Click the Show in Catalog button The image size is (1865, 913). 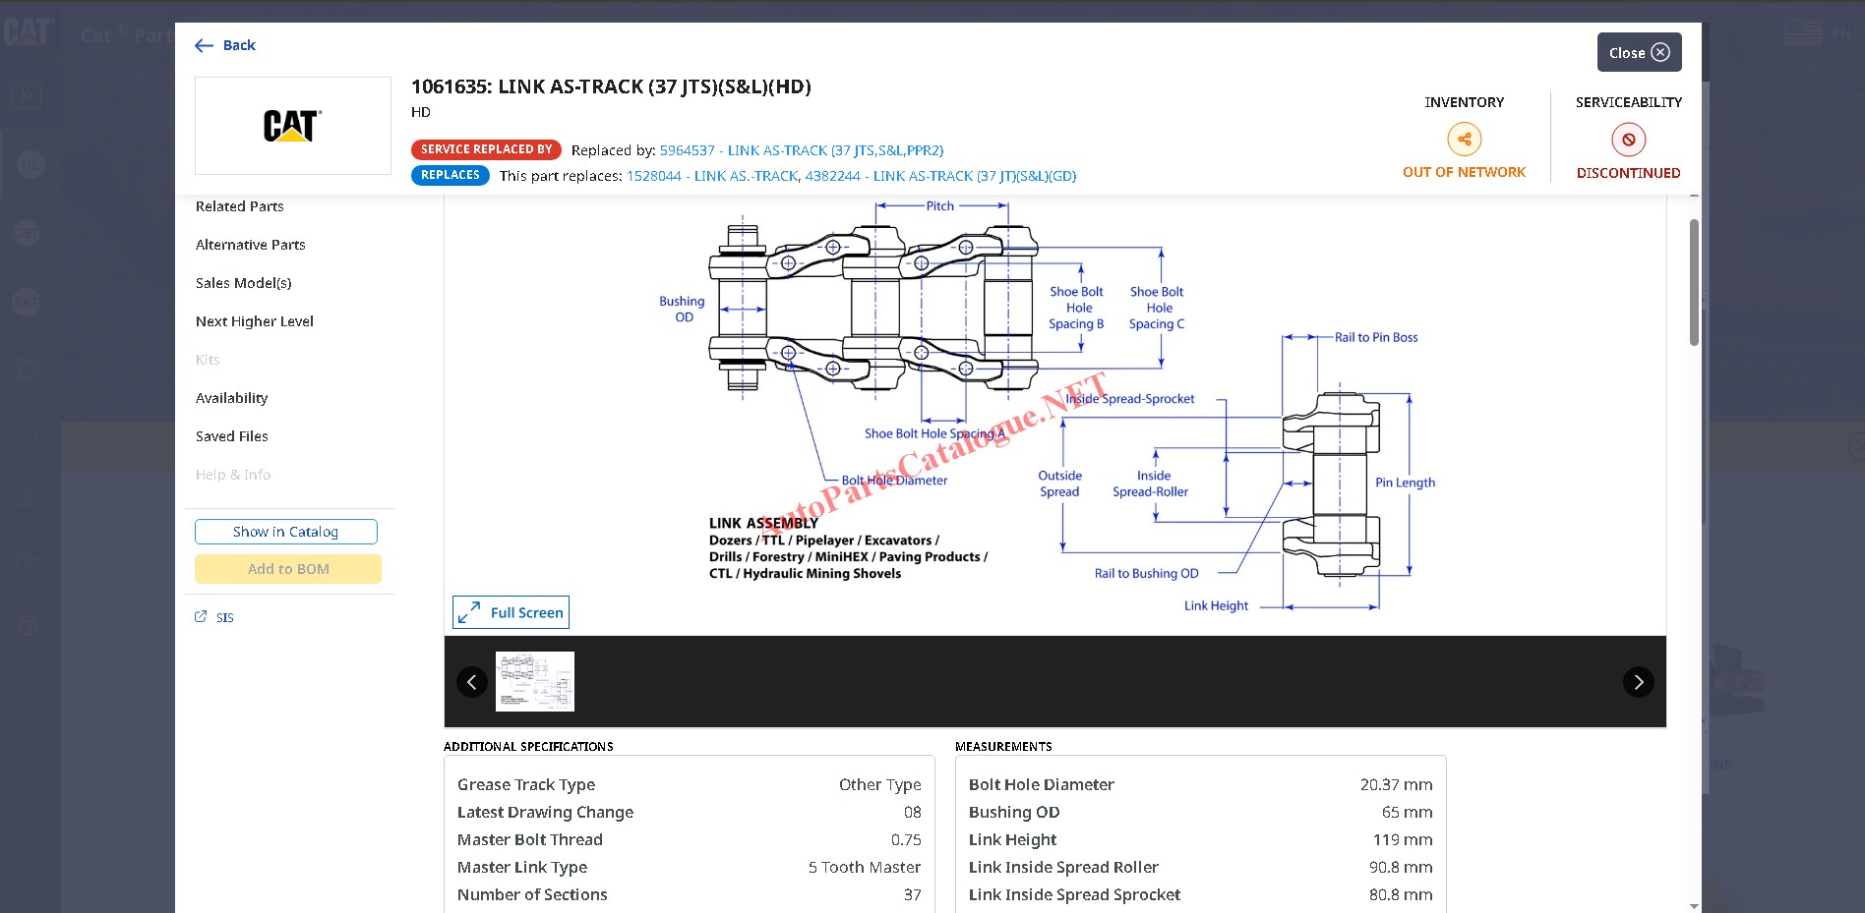tap(285, 532)
